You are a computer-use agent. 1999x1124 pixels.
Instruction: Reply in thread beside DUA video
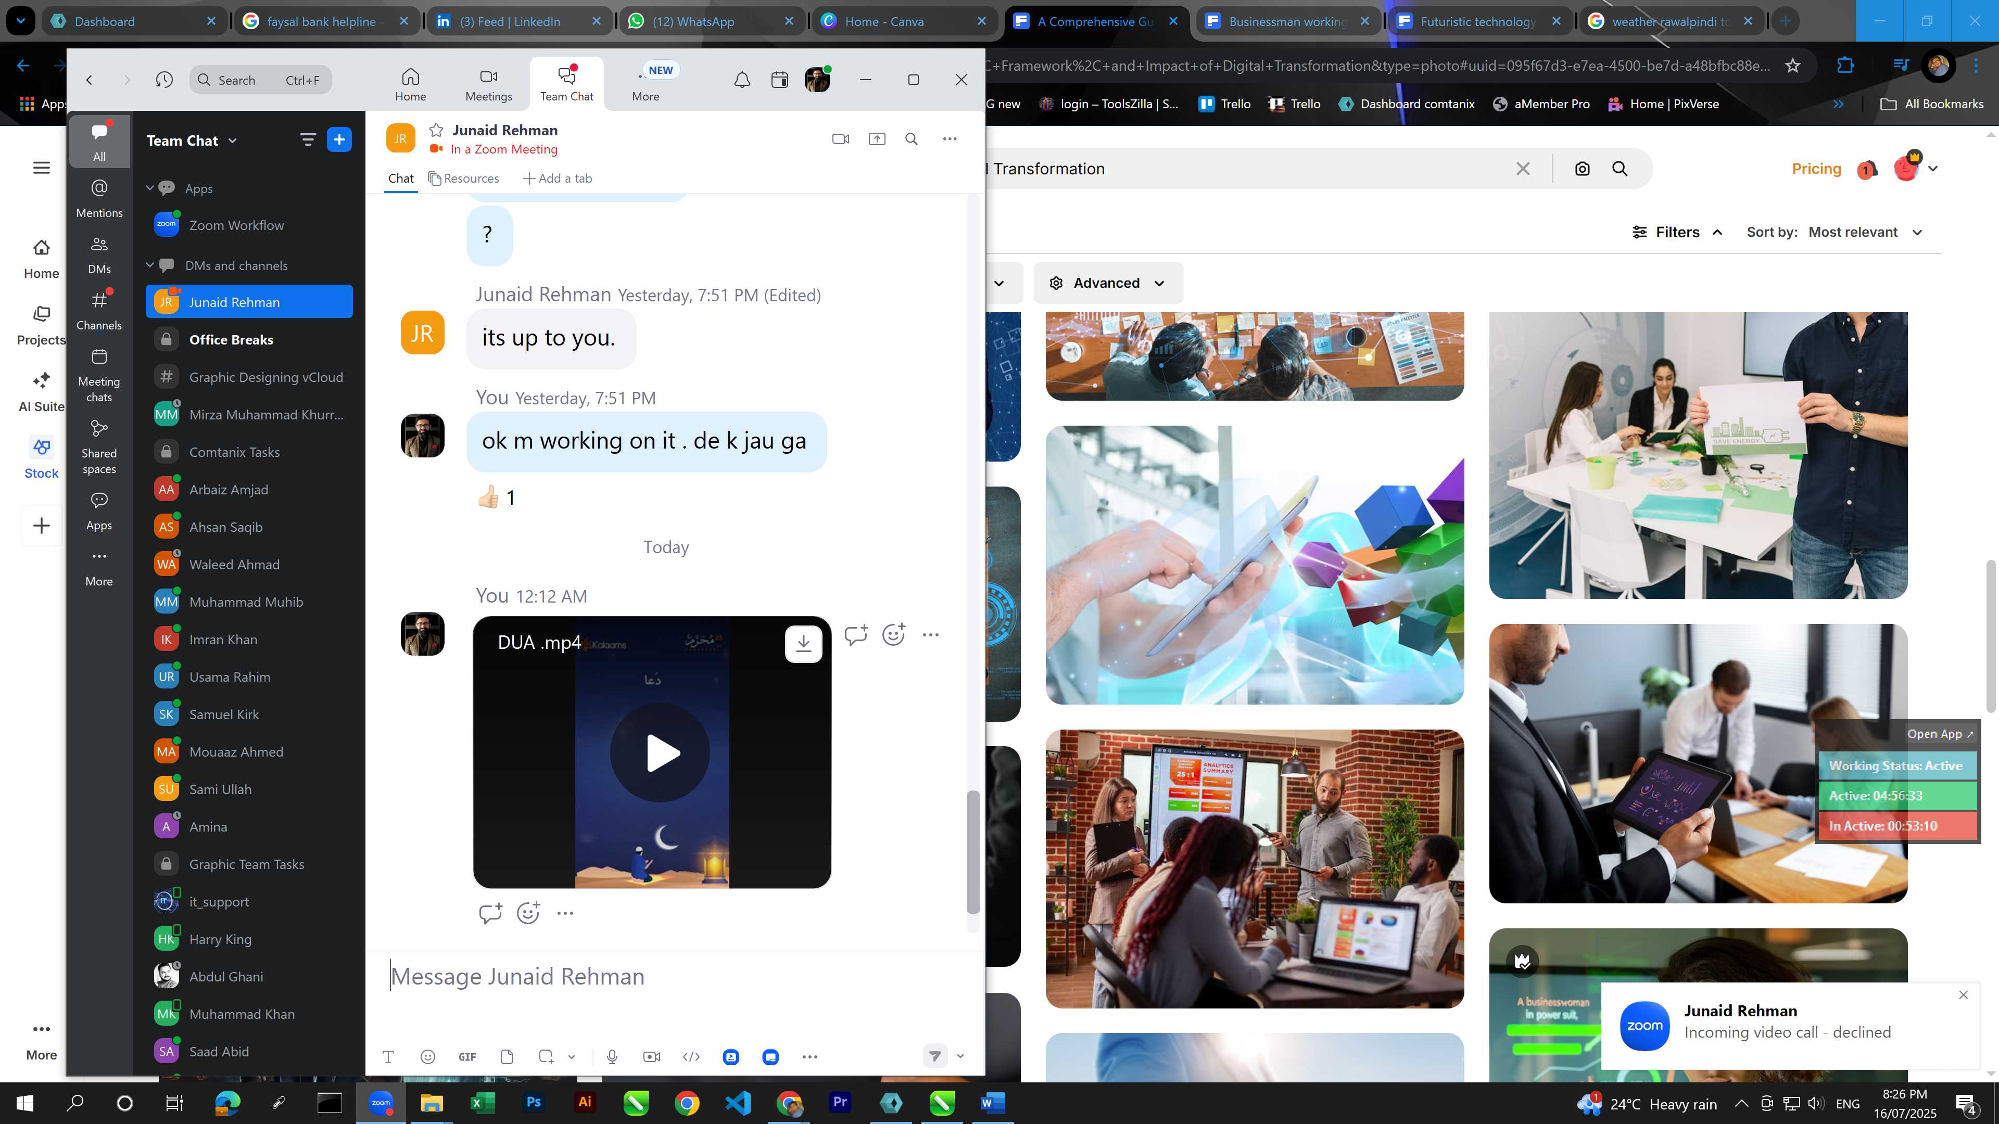pos(856,634)
